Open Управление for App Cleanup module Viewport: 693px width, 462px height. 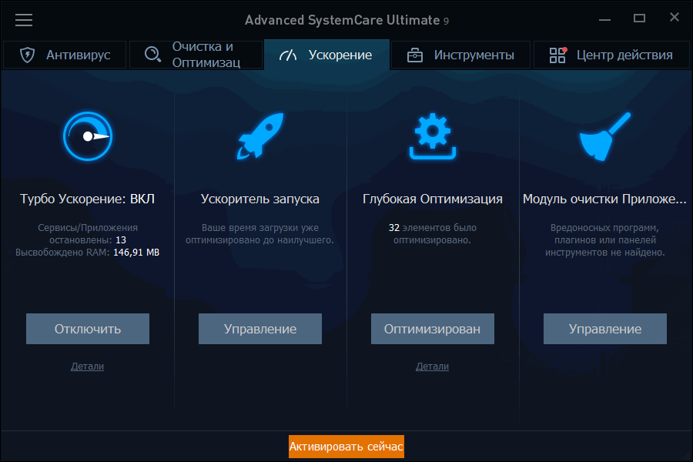tap(604, 329)
